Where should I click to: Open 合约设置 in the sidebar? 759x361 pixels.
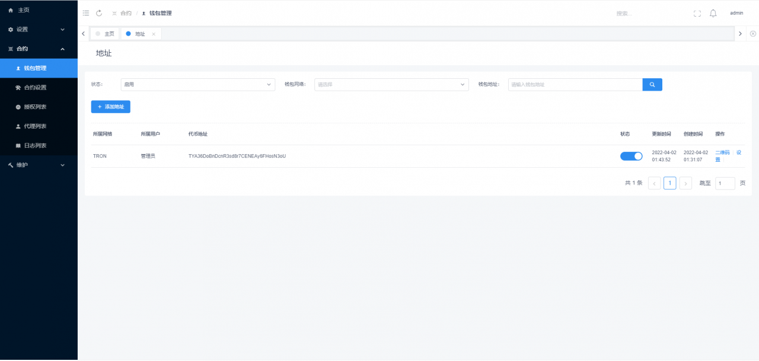pos(39,88)
